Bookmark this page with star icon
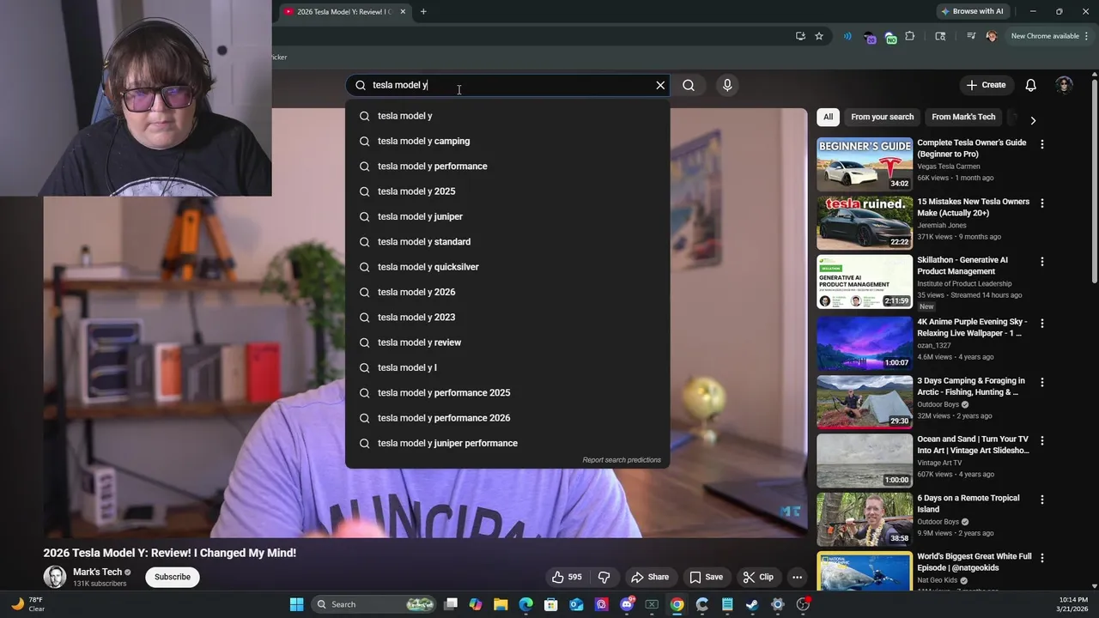Image resolution: width=1099 pixels, height=618 pixels. coord(819,36)
